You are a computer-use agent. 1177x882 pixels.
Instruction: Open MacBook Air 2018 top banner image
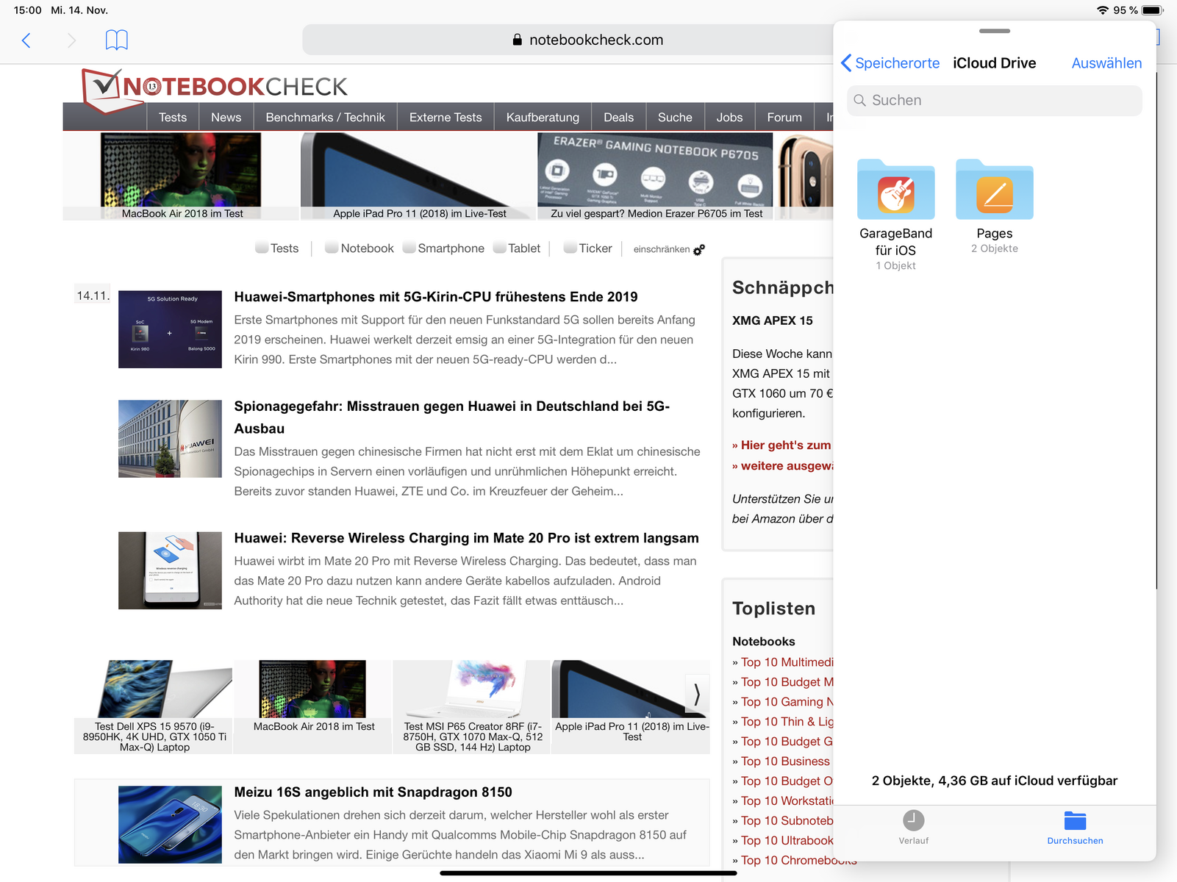click(x=181, y=176)
